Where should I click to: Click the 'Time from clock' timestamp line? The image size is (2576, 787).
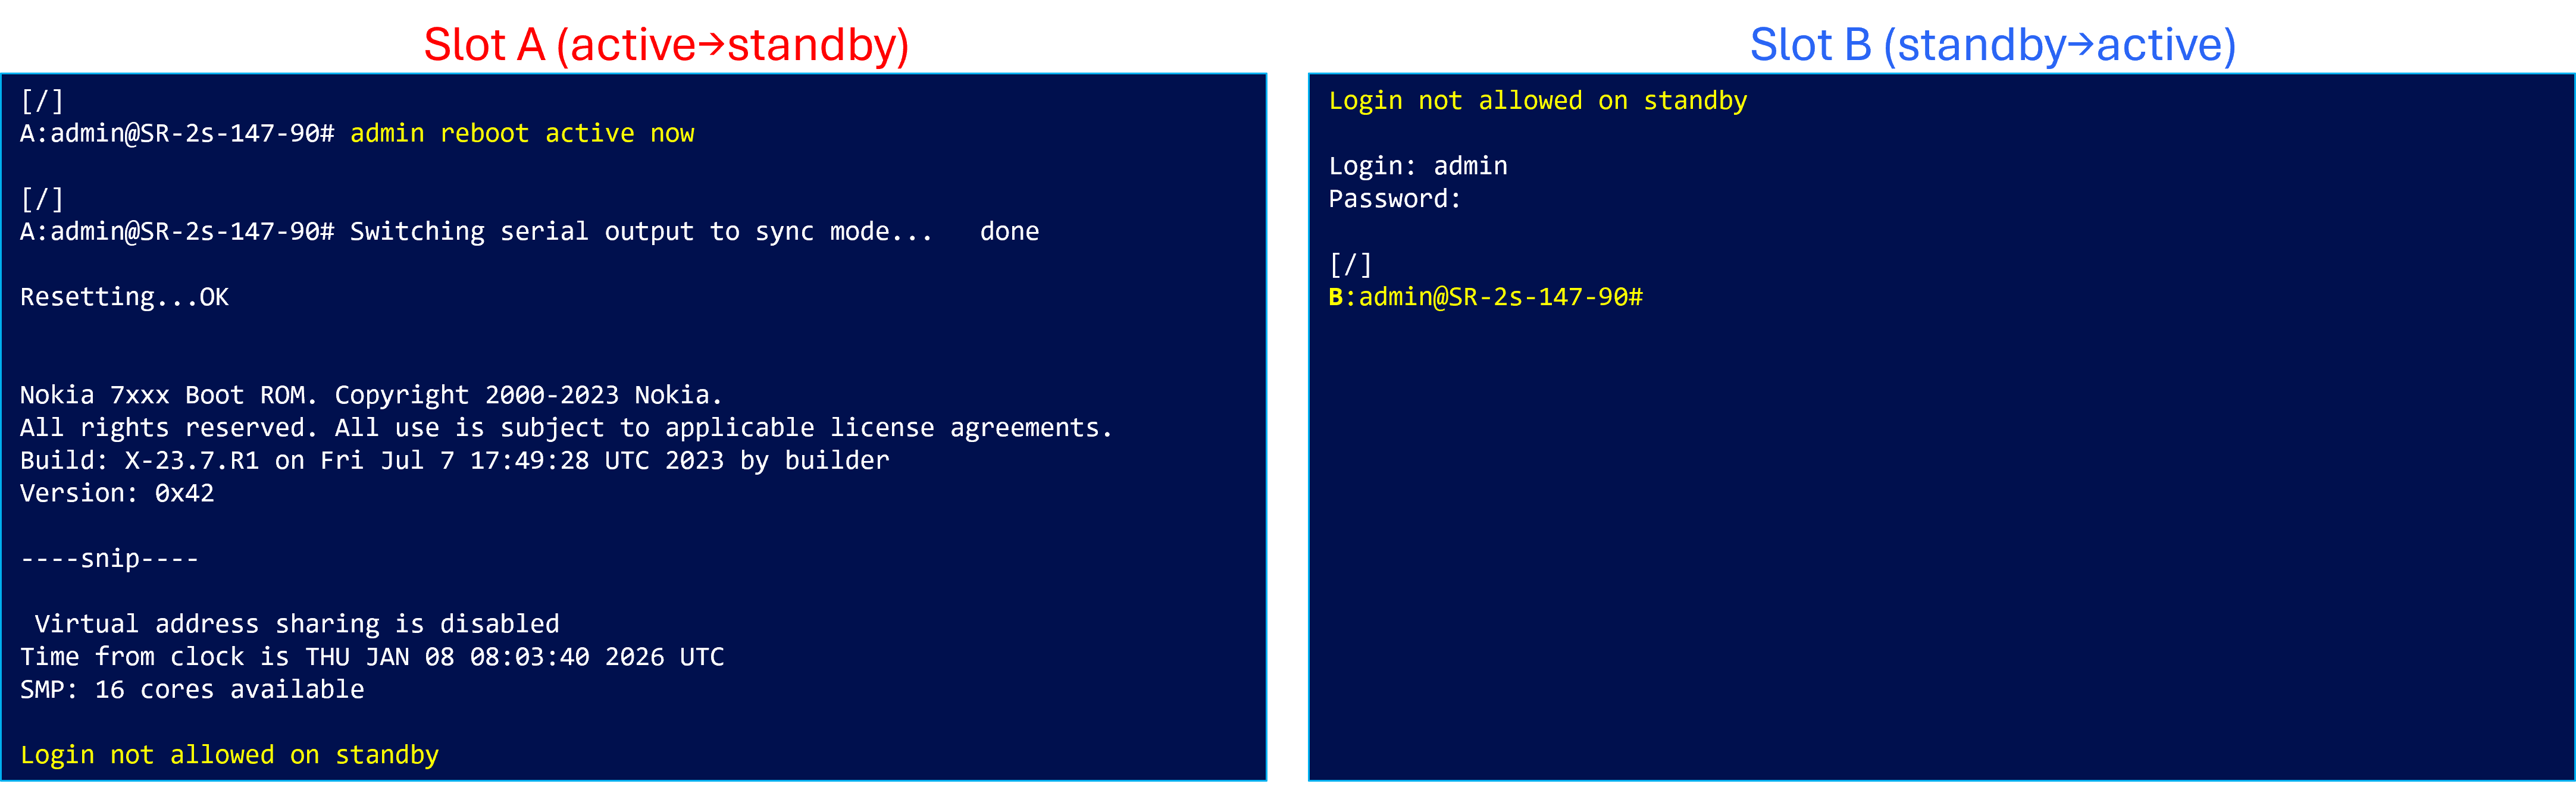(x=371, y=657)
